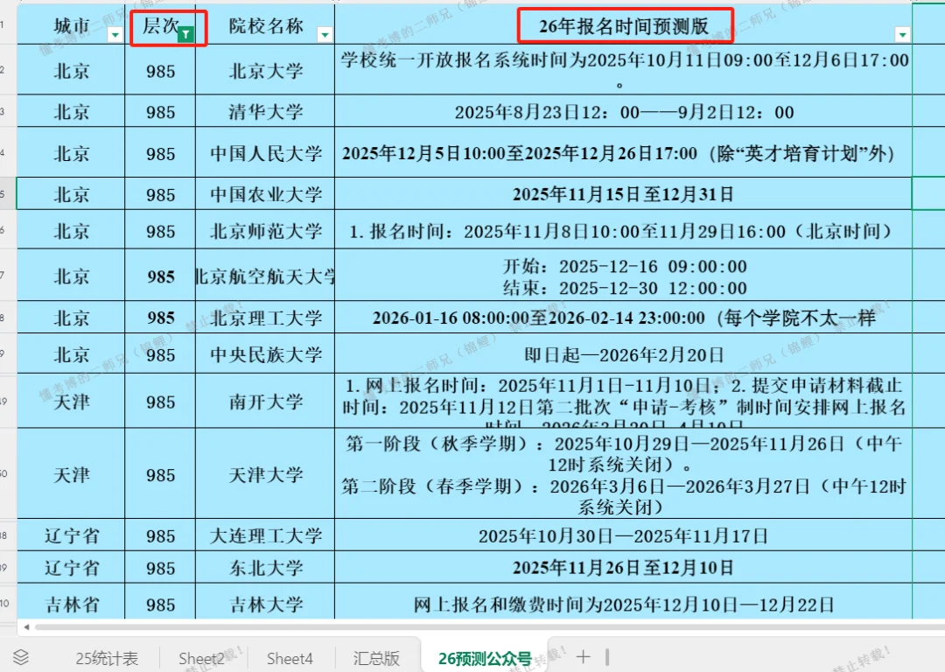The width and height of the screenshot is (945, 672).
Task: Select the 中国农业大学 cell
Action: pyautogui.click(x=265, y=194)
